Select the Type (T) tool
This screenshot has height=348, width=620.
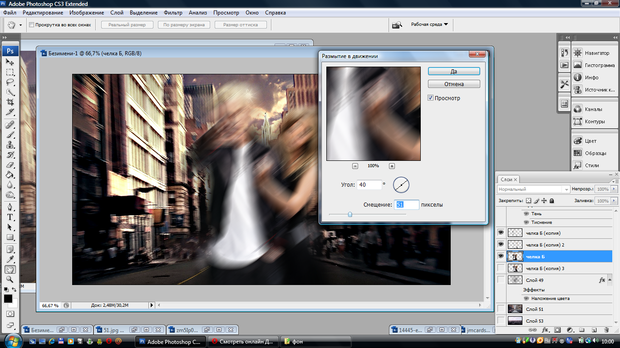tap(10, 217)
